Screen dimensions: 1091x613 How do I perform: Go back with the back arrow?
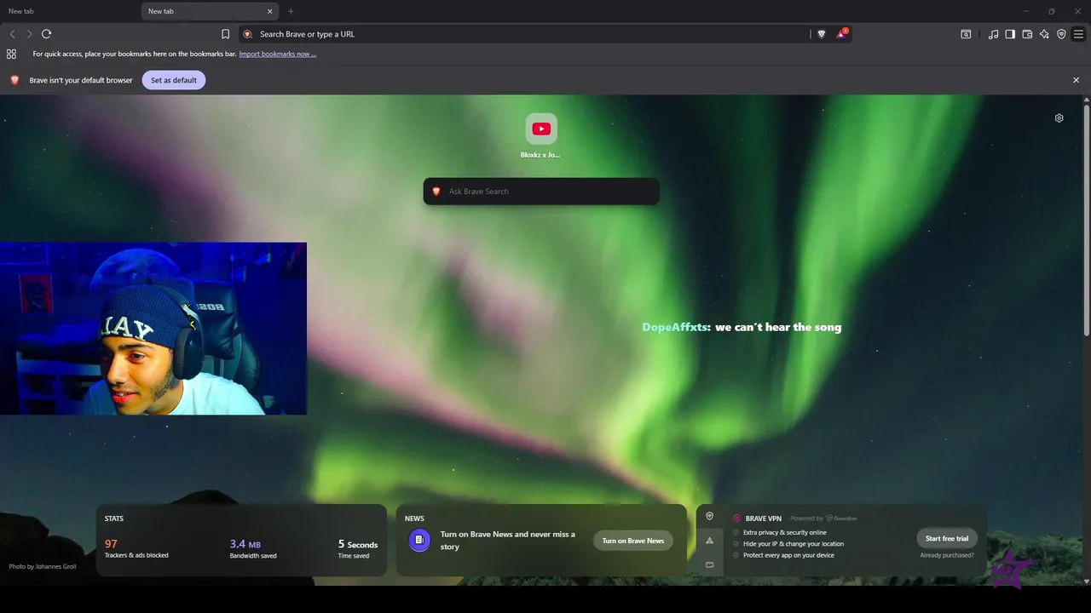12,34
